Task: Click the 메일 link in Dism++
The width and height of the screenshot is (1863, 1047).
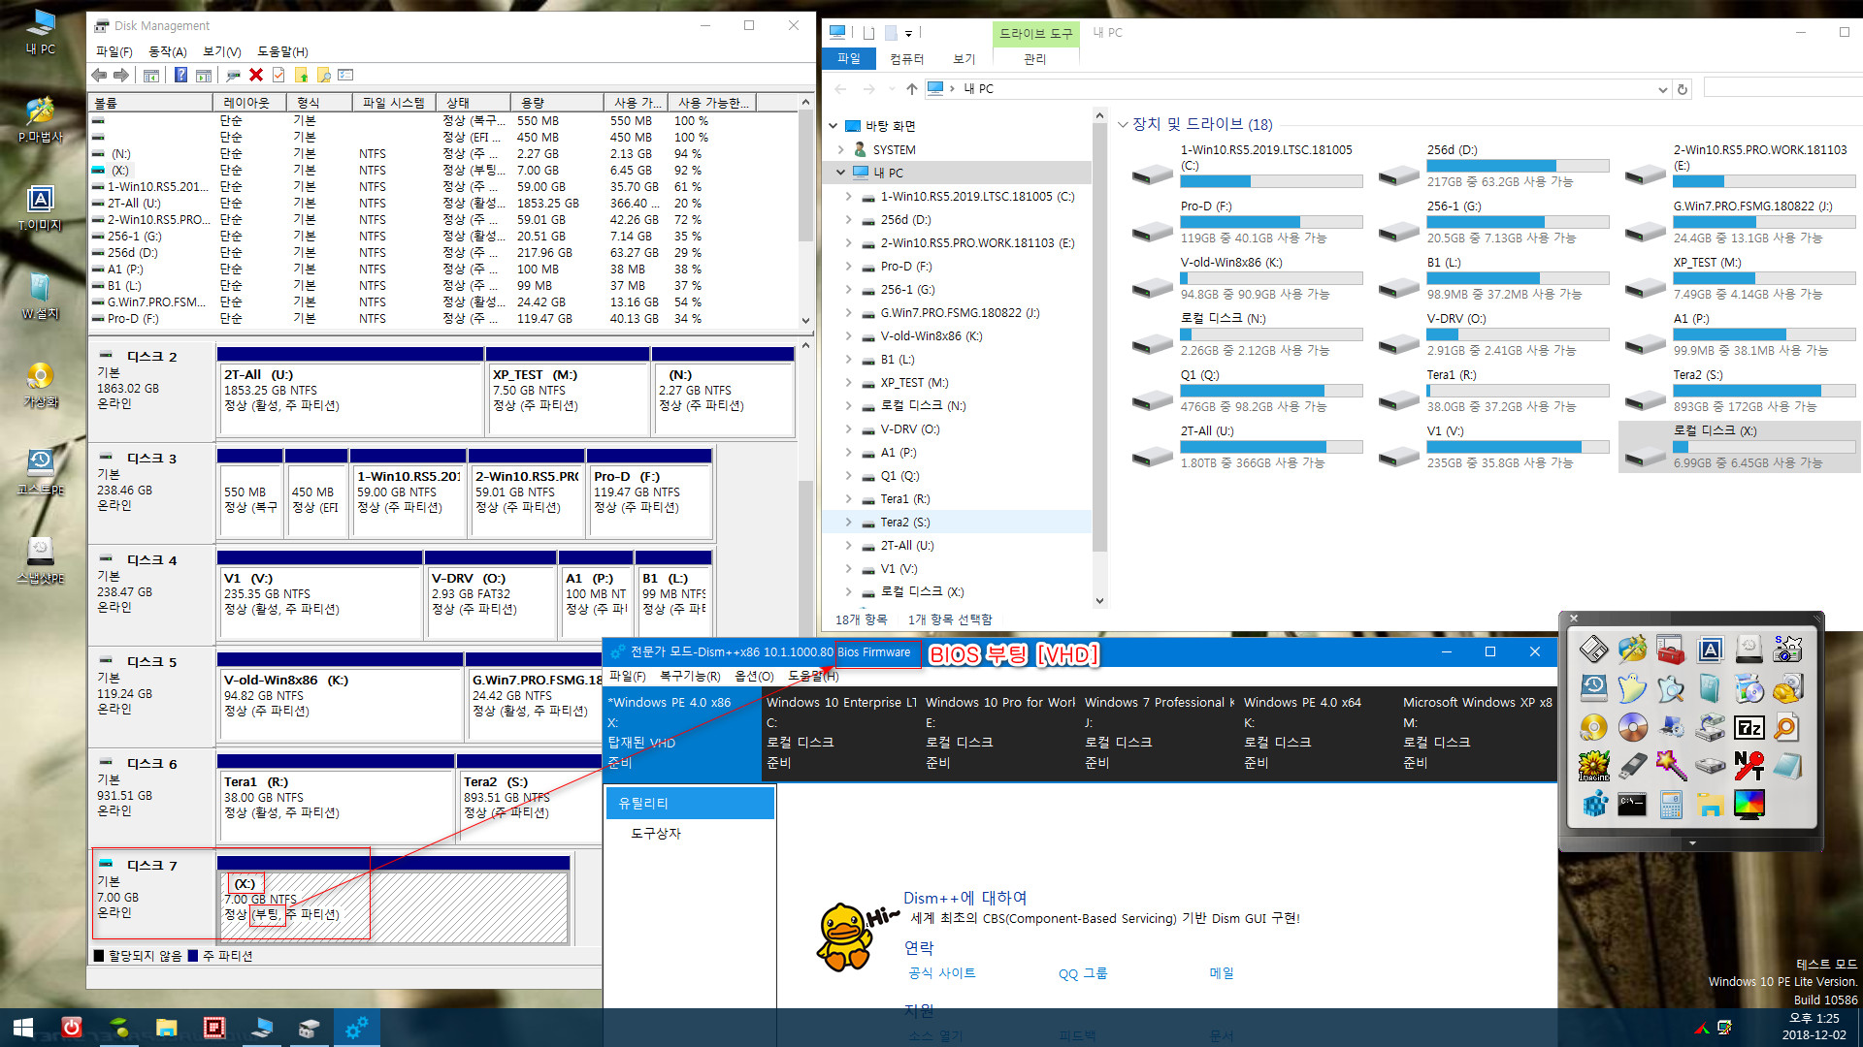Action: click(x=1222, y=973)
